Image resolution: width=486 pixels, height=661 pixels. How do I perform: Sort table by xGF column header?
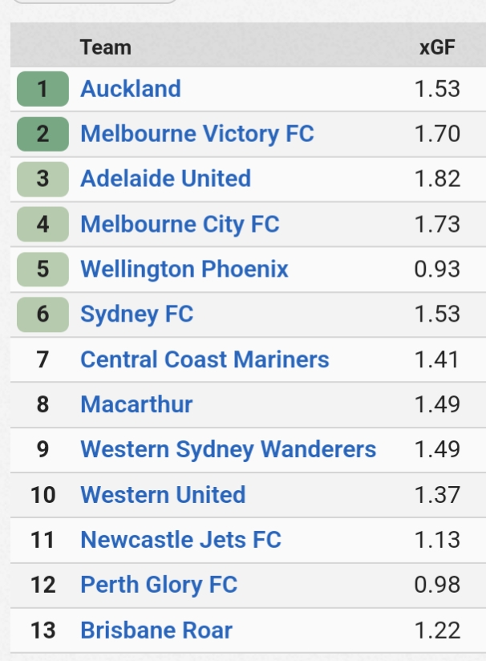[437, 47]
